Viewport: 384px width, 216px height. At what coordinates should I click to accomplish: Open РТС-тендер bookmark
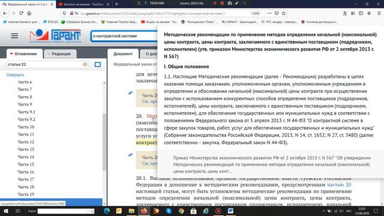[280, 22]
